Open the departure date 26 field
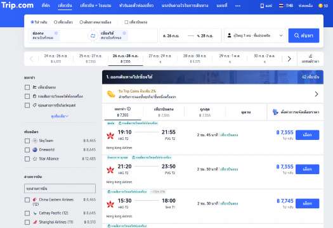The height and width of the screenshot is (228, 333). [171, 35]
